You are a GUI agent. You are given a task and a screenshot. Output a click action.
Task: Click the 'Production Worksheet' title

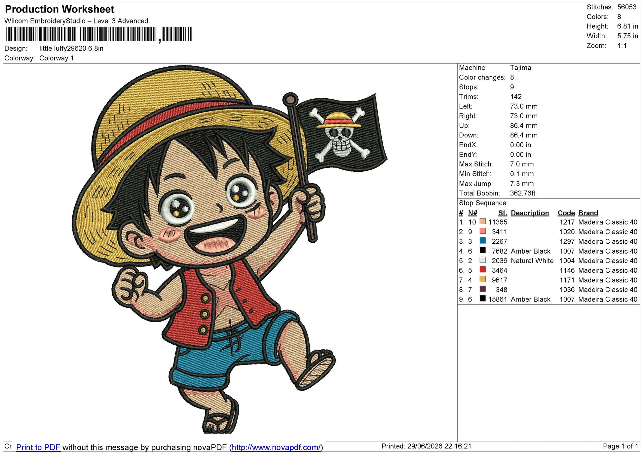coord(60,9)
